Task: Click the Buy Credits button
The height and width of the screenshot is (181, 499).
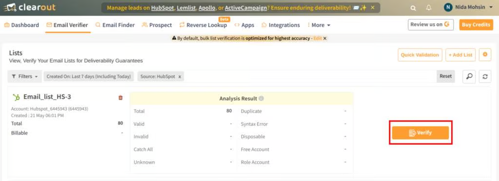Action: 476,24
